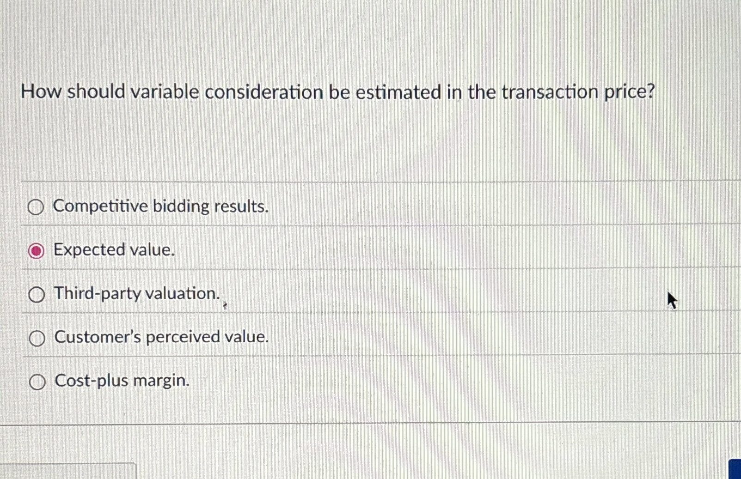The image size is (741, 479).
Task: Choose the 'Third-party valuation' radio button
Action: (36, 294)
